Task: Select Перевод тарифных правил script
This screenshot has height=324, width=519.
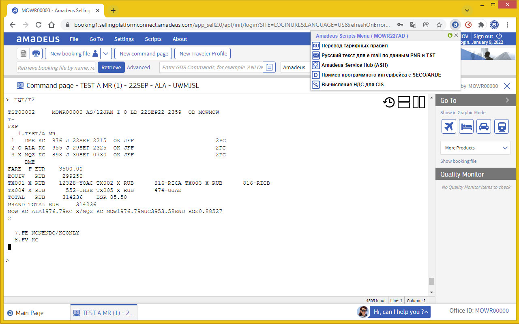Action: coord(354,45)
